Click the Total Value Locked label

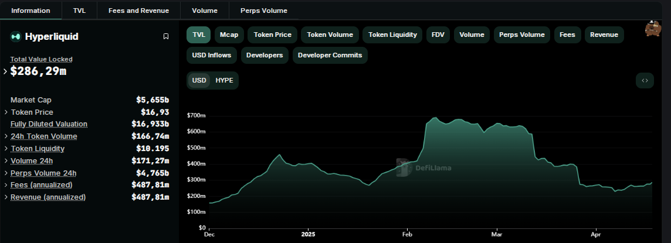click(x=42, y=59)
